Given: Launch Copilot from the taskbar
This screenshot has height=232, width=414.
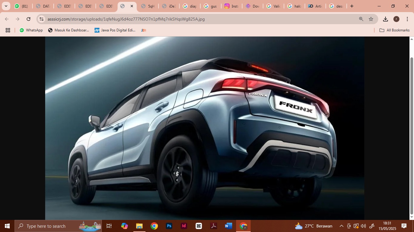Looking at the screenshot, I should pyautogui.click(x=124, y=226).
